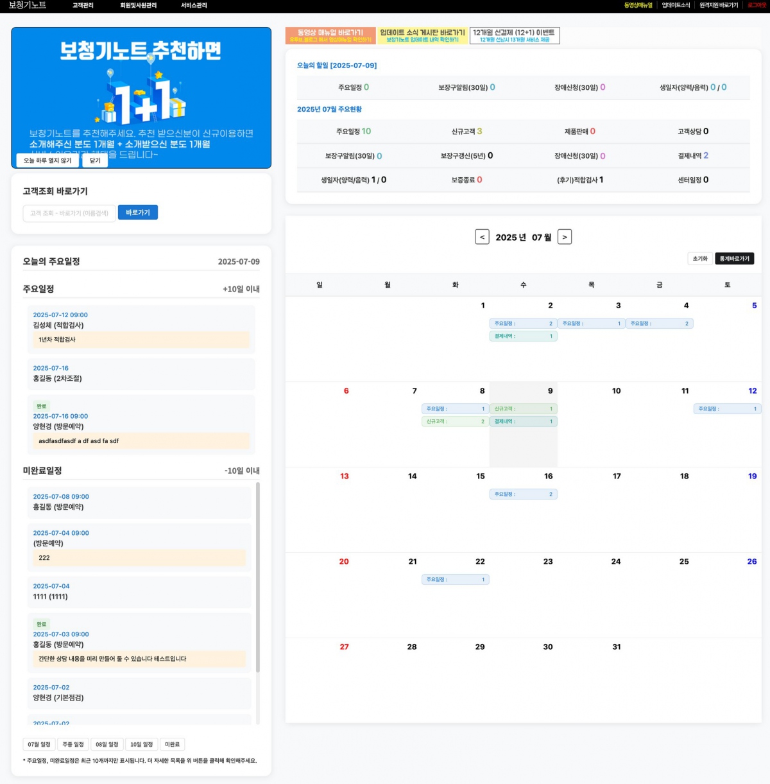Close the promotion banner with 닫기
The image size is (770, 784).
(95, 161)
